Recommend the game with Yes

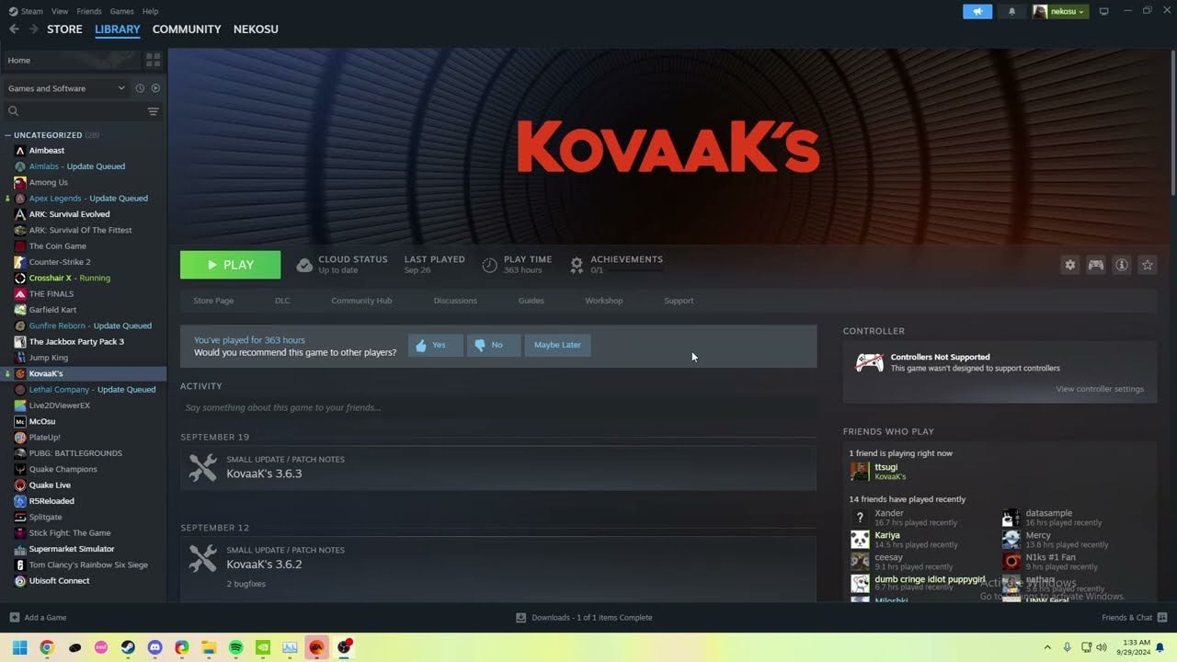pos(436,345)
